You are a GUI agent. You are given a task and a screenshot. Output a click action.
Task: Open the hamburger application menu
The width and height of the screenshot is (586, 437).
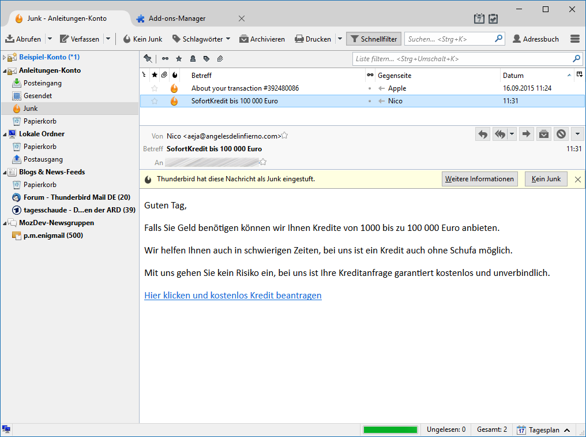[575, 39]
